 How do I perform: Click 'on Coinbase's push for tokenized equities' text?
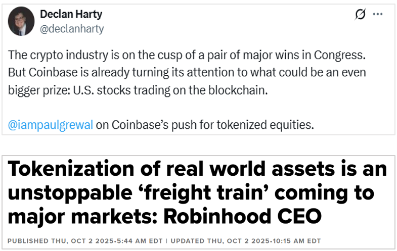(205, 125)
